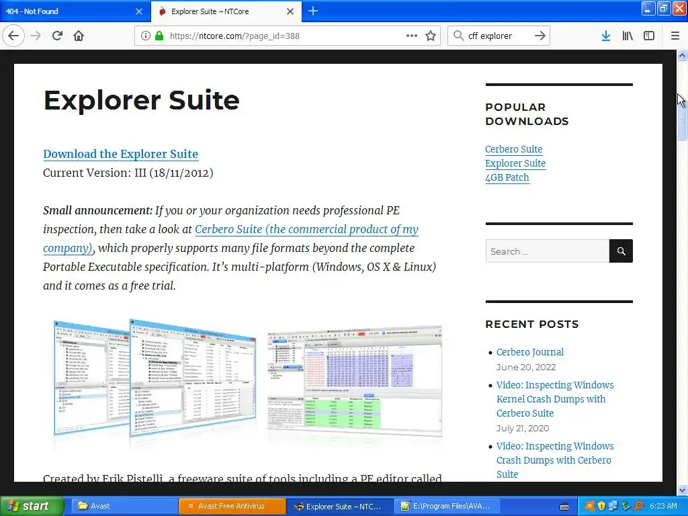
Task: Click the scrollbar down arrow
Action: 682,489
